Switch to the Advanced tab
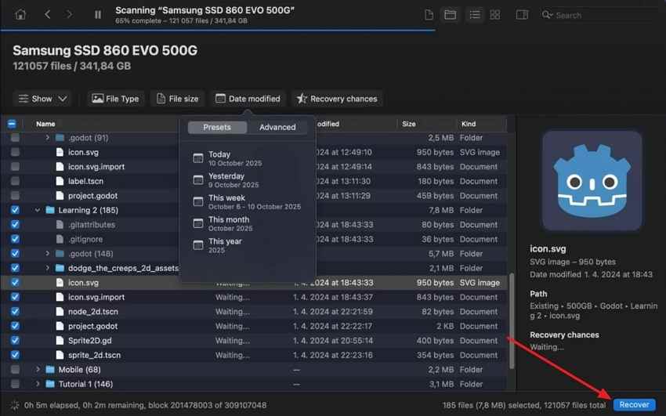Image resolution: width=666 pixels, height=416 pixels. pyautogui.click(x=277, y=128)
